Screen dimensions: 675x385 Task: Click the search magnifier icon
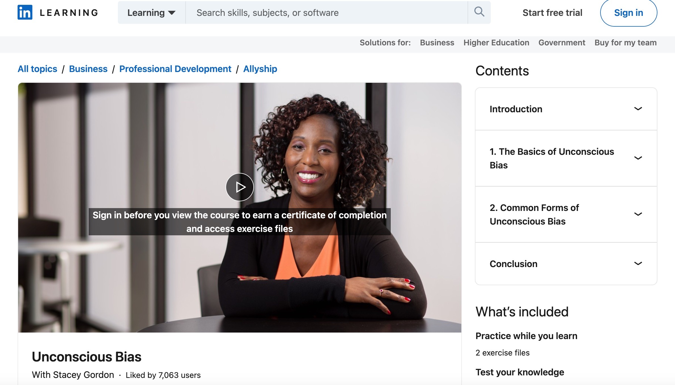tap(479, 12)
